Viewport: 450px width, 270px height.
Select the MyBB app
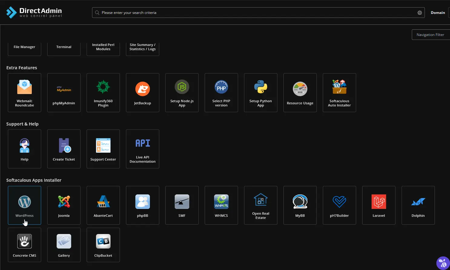pyautogui.click(x=300, y=205)
